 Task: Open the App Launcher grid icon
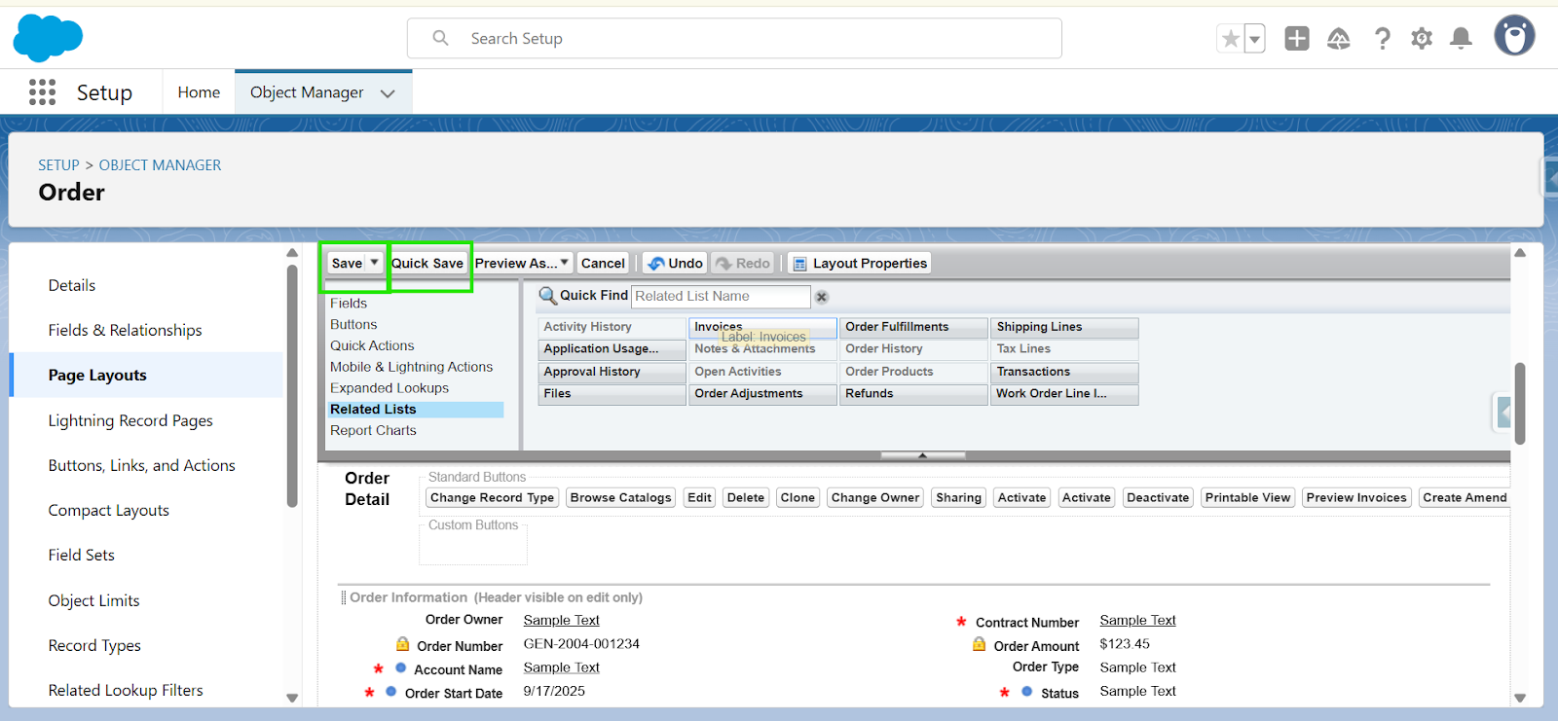tap(42, 92)
